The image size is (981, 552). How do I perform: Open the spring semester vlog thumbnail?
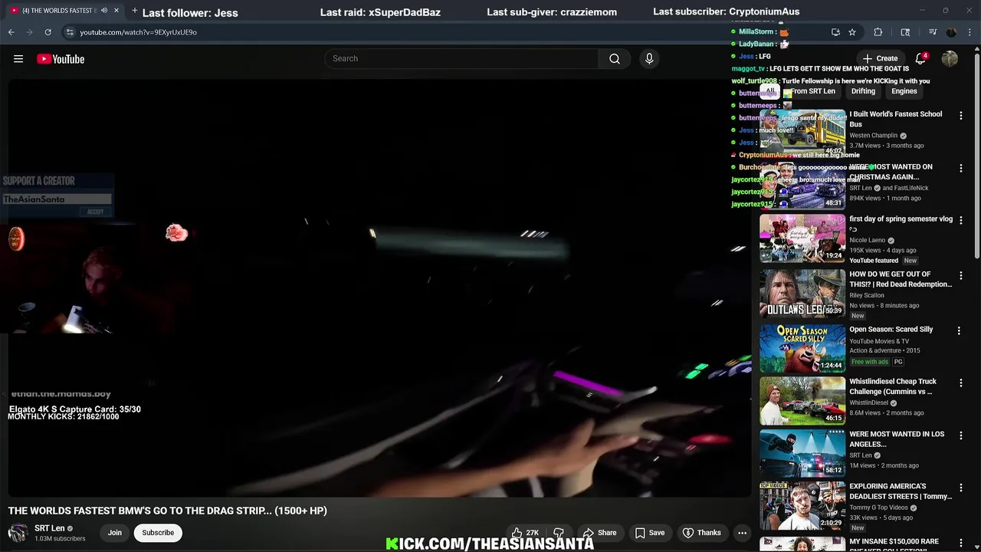(x=802, y=238)
